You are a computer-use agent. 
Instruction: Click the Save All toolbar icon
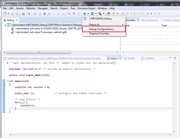point(17,14)
